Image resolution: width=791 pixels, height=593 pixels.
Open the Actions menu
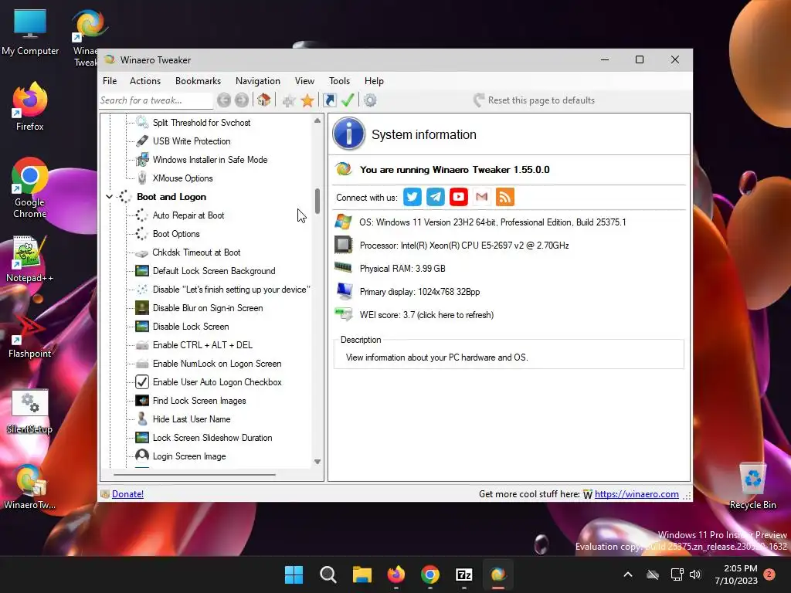[144, 80]
